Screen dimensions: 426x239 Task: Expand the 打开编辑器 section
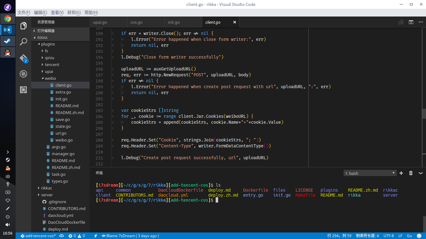tap(60, 31)
